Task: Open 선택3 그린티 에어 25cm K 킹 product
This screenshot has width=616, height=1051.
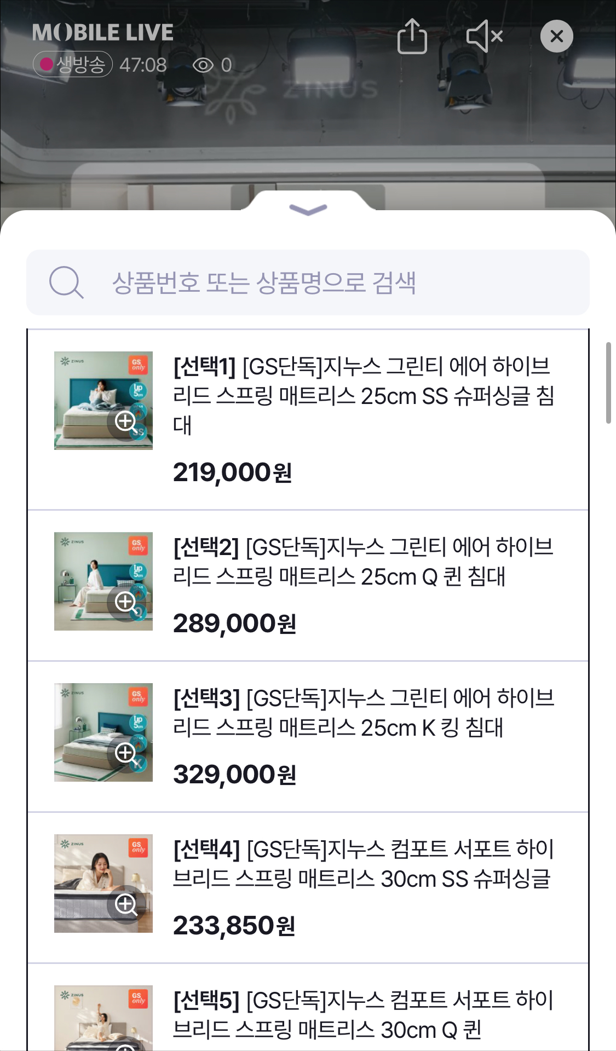Action: tap(364, 712)
